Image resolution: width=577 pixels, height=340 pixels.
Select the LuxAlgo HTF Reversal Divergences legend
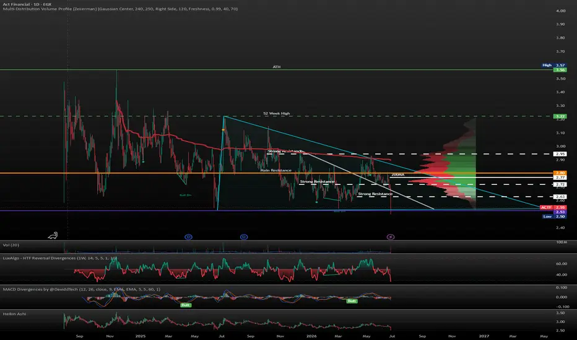[x=60, y=258]
